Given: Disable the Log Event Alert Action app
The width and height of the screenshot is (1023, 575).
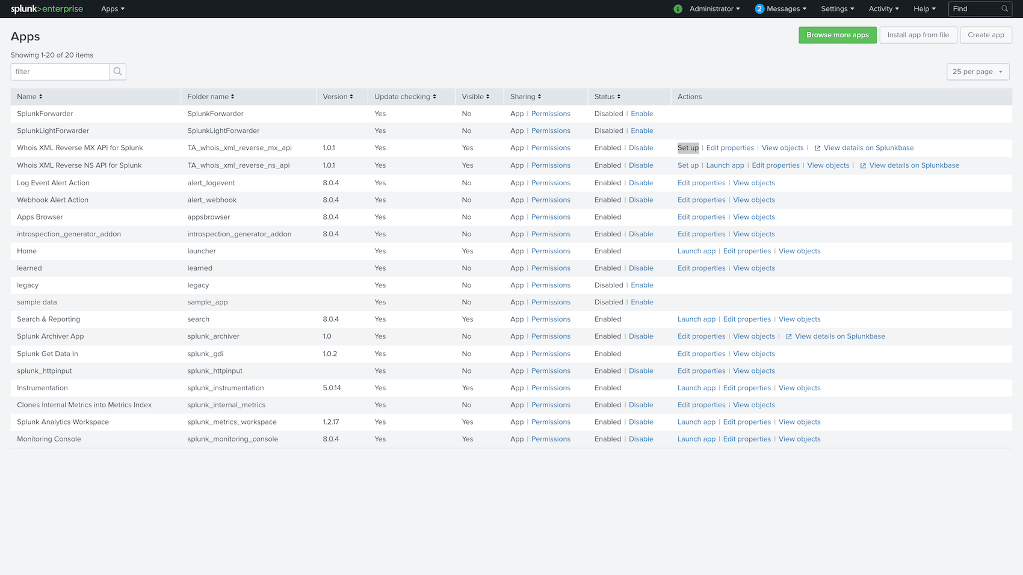Looking at the screenshot, I should tap(641, 183).
